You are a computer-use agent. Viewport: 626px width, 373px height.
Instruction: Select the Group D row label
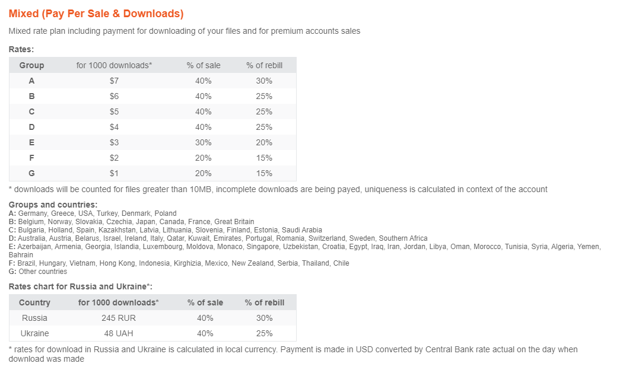point(31,127)
